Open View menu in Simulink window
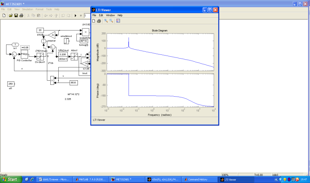 (x=17, y=9)
